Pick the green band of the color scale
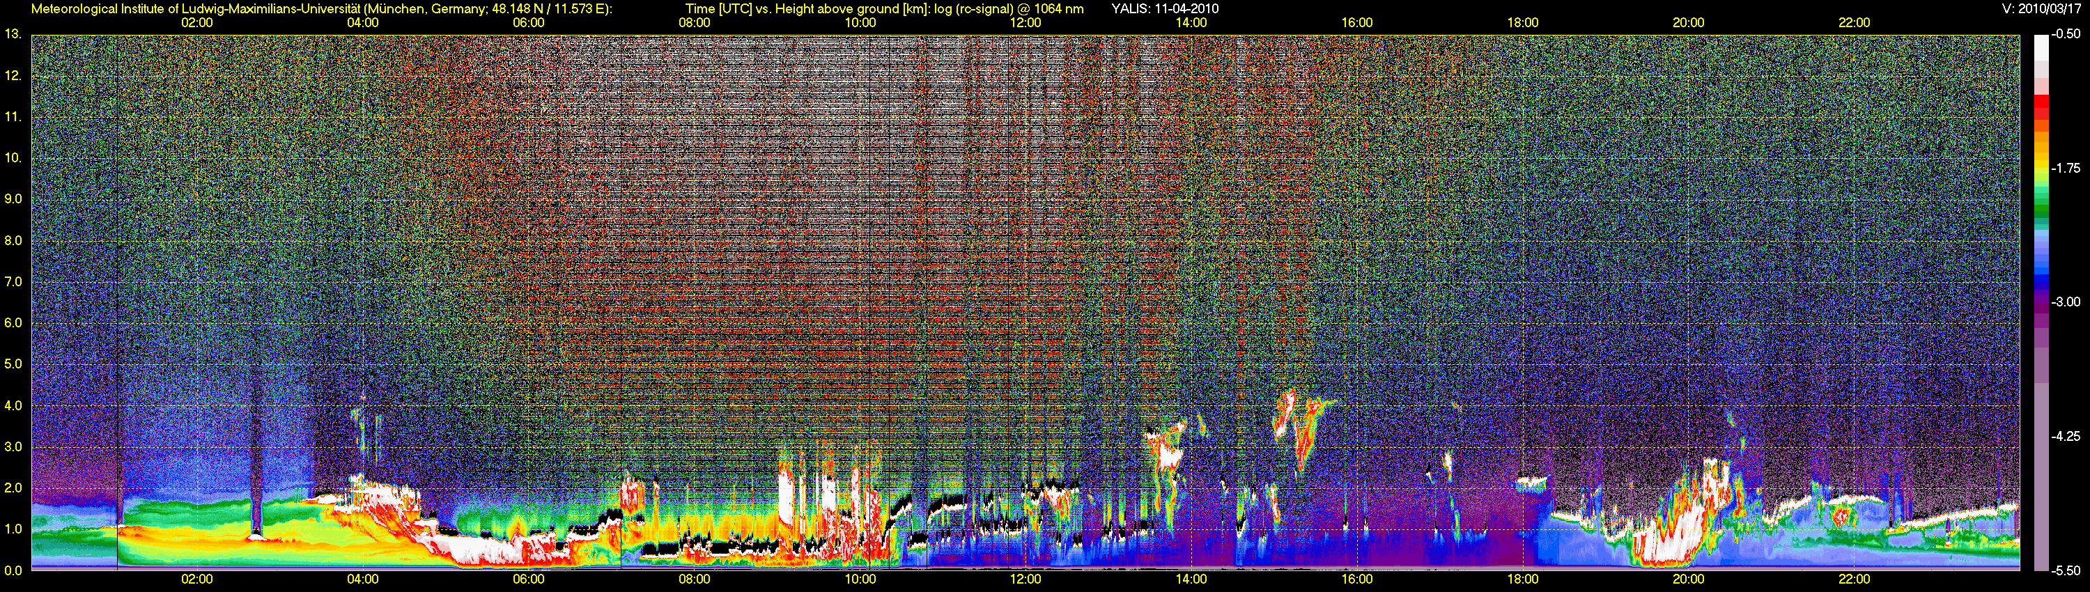The image size is (2090, 592). (x=2040, y=207)
